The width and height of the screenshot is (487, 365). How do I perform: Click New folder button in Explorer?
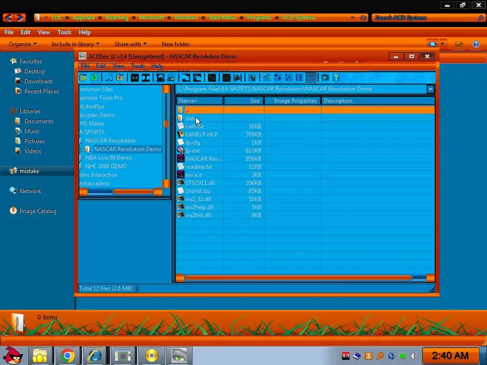point(175,44)
